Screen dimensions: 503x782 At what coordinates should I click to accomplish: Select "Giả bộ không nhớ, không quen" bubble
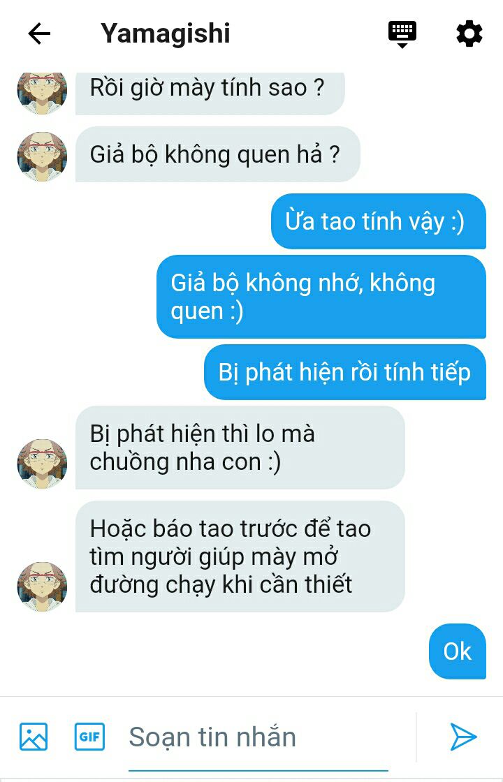(321, 297)
